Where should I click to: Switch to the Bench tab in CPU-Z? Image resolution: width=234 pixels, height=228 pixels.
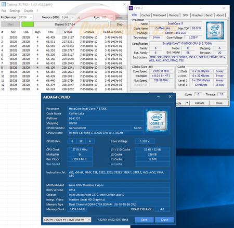(x=209, y=15)
